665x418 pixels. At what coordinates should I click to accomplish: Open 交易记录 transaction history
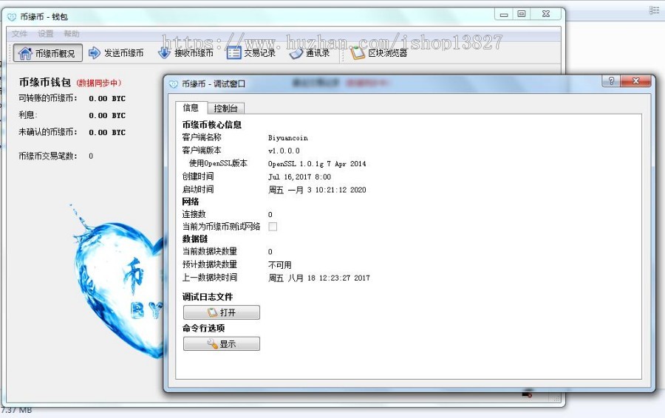tap(250, 53)
